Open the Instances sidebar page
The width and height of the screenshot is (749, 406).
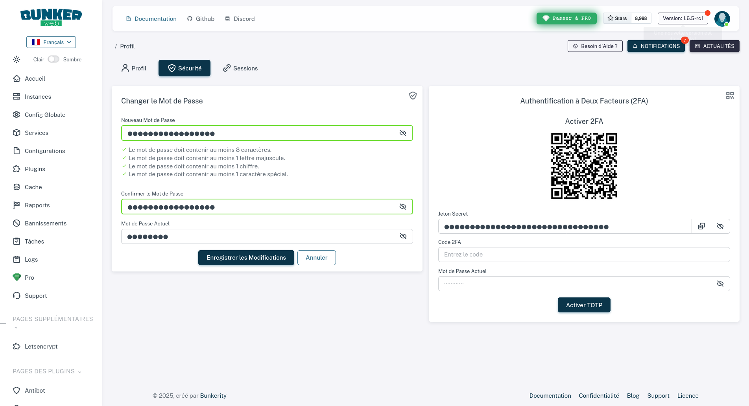[38, 96]
